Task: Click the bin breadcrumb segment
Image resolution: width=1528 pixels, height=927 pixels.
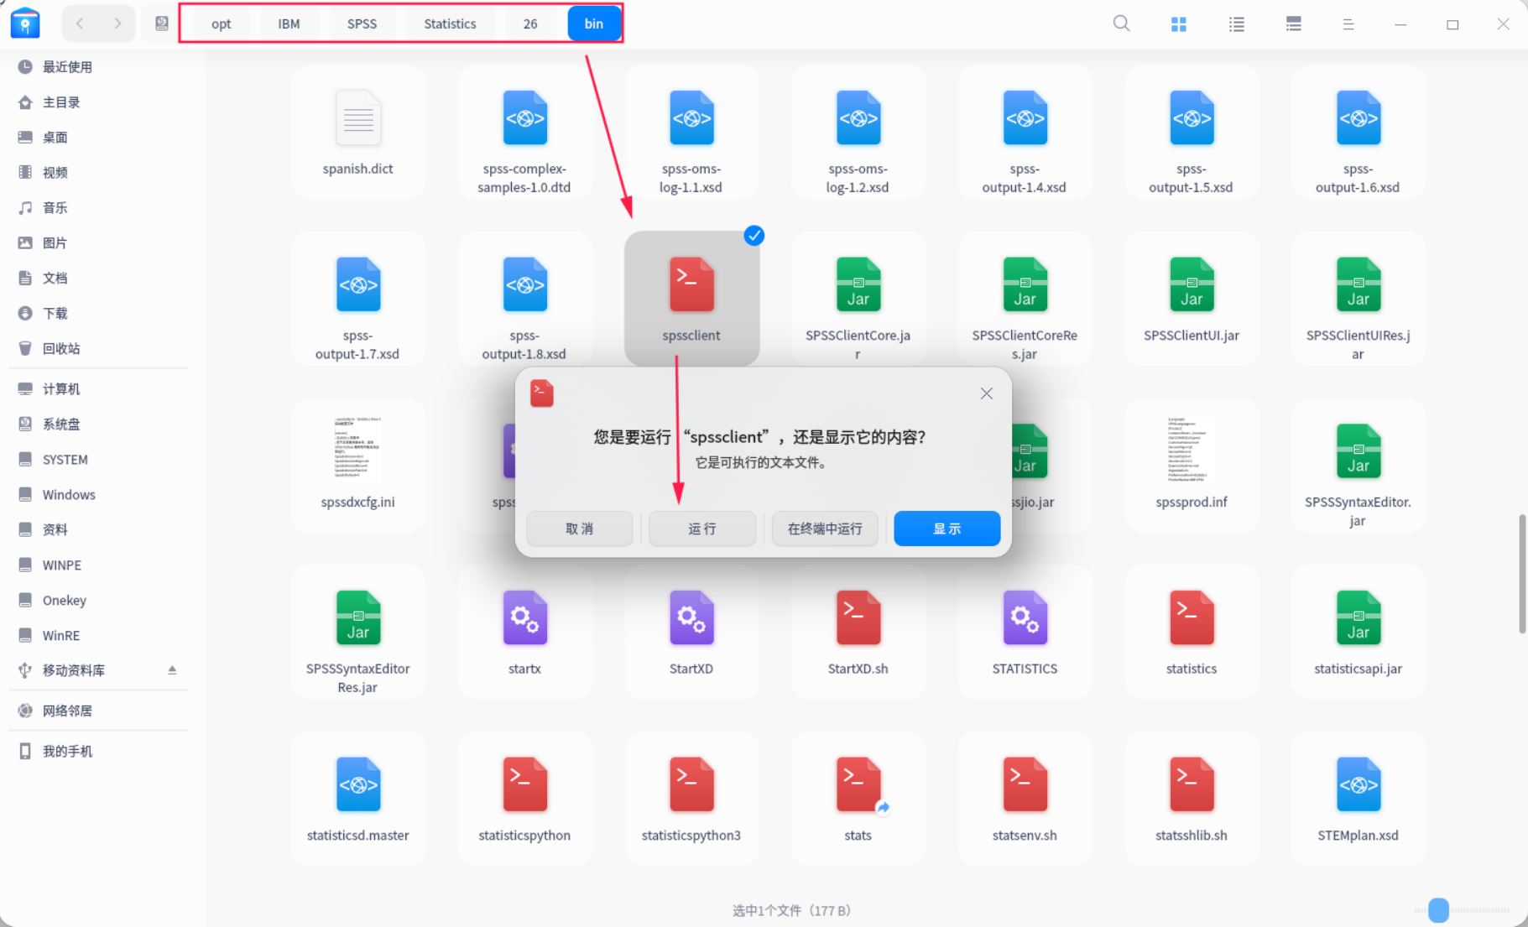Action: click(x=593, y=23)
